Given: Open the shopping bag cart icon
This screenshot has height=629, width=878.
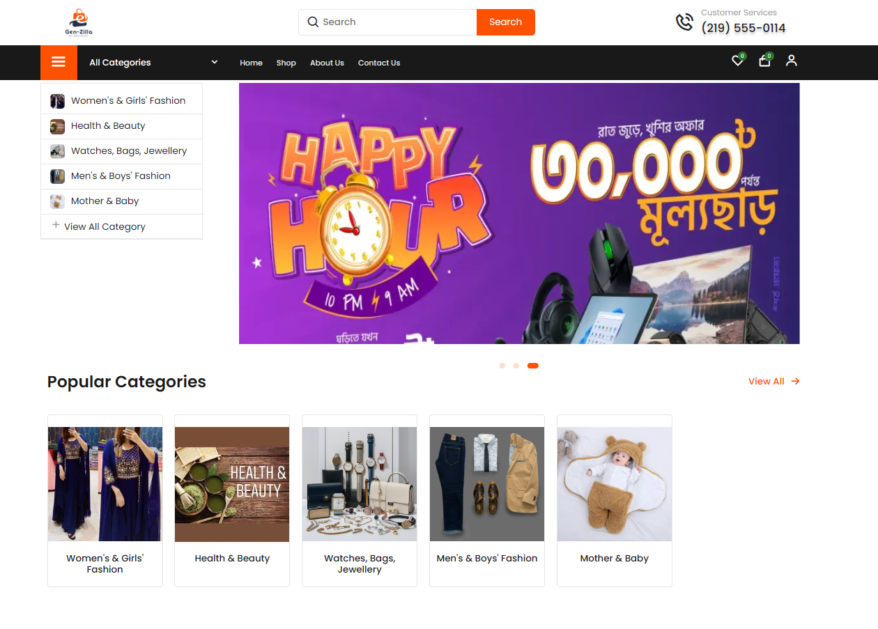Looking at the screenshot, I should [x=764, y=61].
